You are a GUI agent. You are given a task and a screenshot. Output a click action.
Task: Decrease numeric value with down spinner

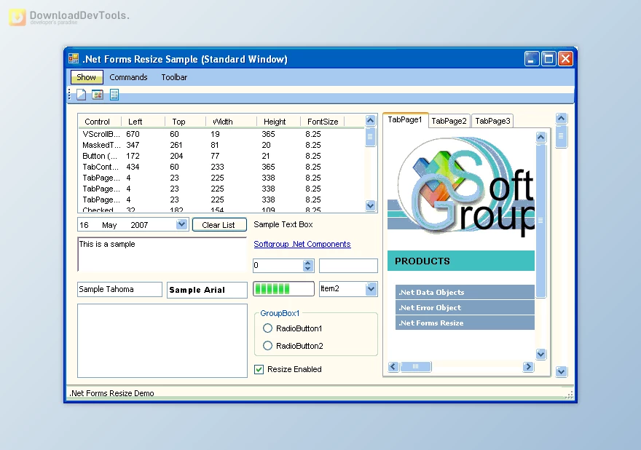[x=308, y=269]
